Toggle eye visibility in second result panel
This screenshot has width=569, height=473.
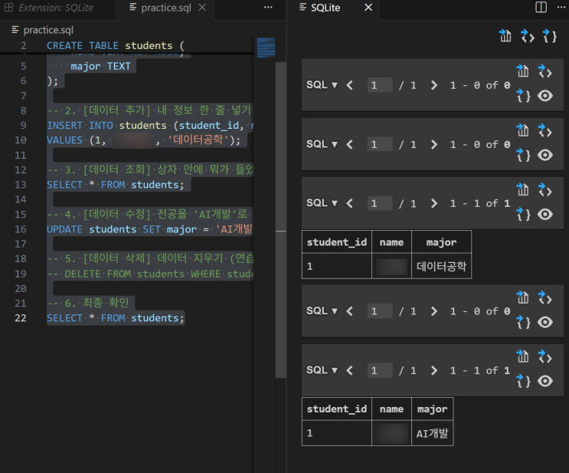point(545,155)
